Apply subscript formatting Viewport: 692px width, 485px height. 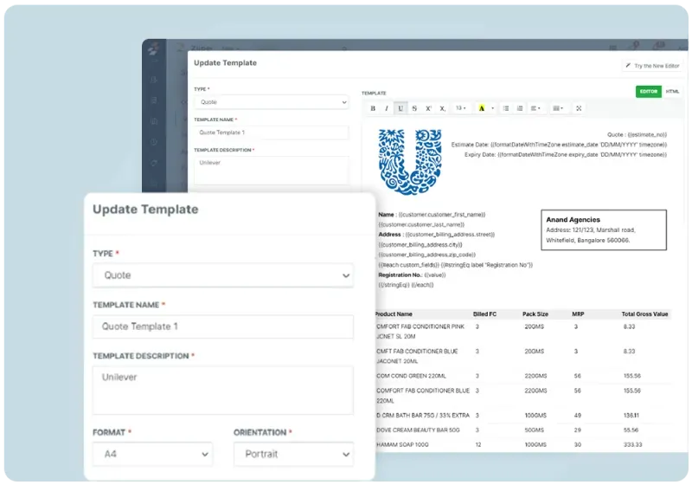click(x=442, y=108)
